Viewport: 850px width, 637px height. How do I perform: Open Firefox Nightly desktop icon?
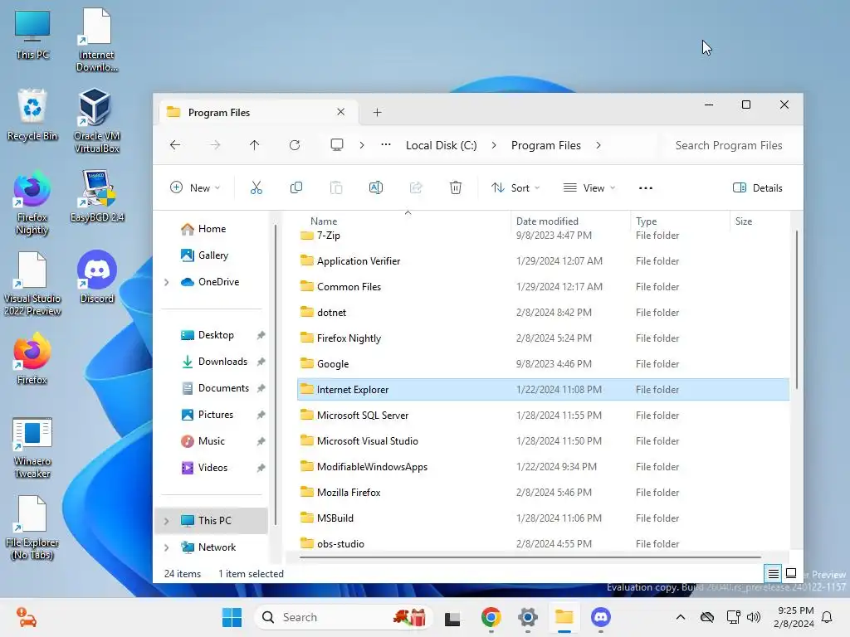pyautogui.click(x=32, y=202)
